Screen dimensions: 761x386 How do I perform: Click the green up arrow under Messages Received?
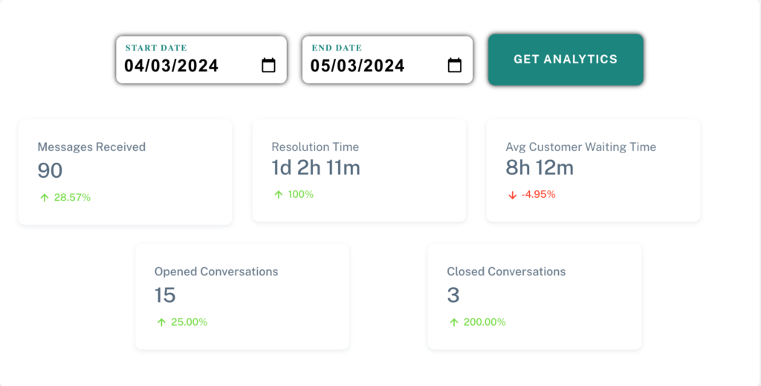point(43,197)
